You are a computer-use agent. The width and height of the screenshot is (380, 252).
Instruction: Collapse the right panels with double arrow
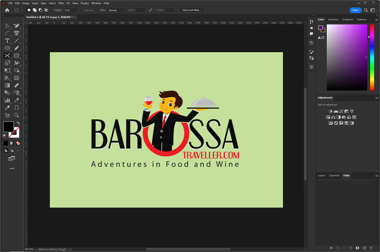377,15
